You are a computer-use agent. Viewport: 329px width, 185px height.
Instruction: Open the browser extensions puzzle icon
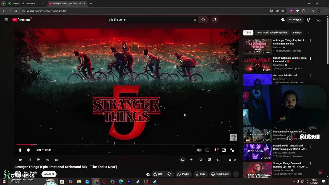click(x=304, y=11)
